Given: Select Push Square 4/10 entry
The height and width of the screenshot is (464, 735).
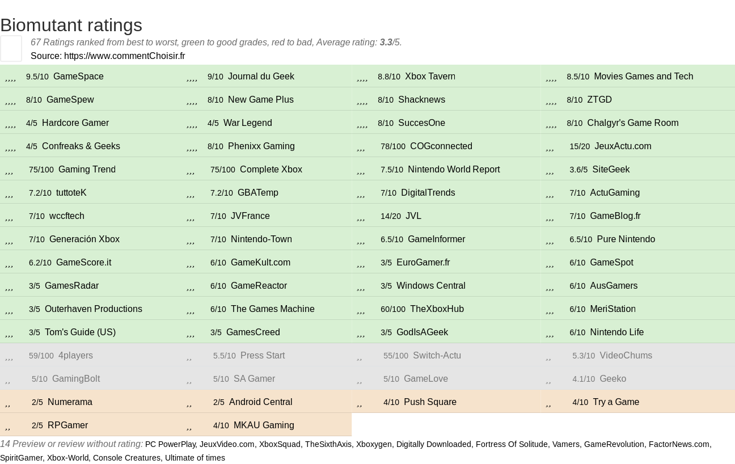Looking at the screenshot, I should point(430,402).
